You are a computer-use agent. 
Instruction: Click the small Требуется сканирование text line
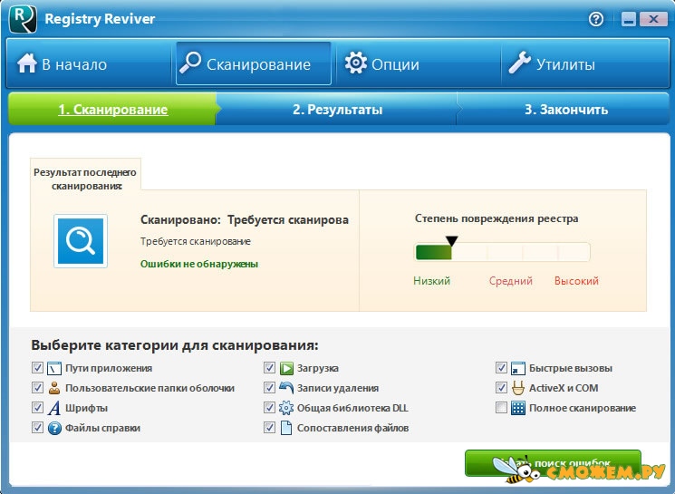[196, 241]
